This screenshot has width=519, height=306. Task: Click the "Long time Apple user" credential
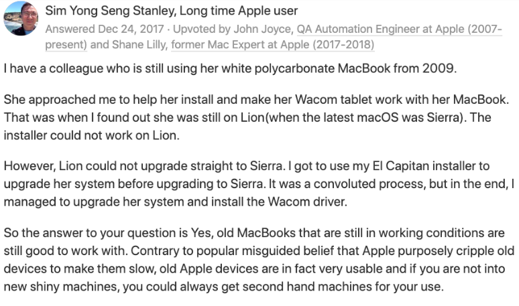pyautogui.click(x=239, y=11)
